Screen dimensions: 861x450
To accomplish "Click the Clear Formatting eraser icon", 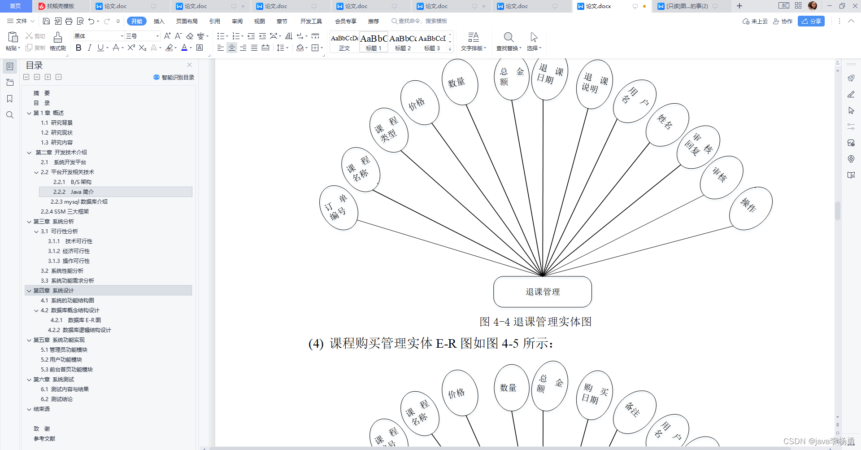I will pos(190,36).
